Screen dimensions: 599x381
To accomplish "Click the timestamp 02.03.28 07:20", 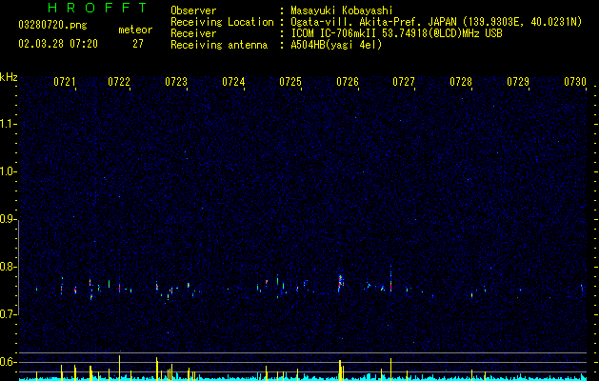I will [x=58, y=44].
